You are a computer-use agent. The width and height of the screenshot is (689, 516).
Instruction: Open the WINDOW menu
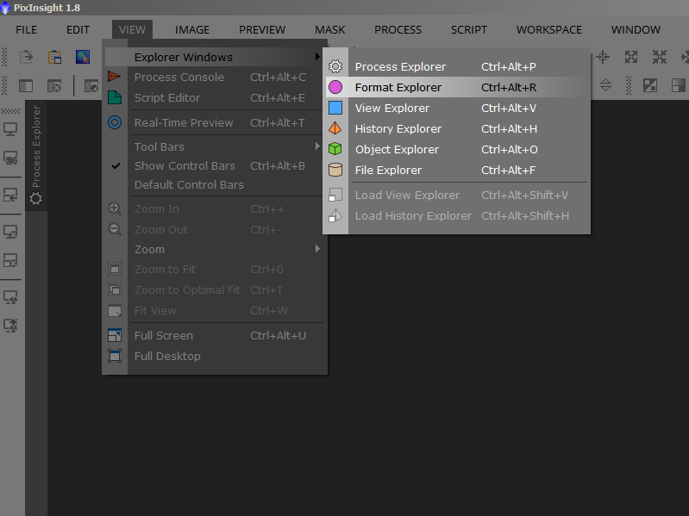(x=636, y=30)
